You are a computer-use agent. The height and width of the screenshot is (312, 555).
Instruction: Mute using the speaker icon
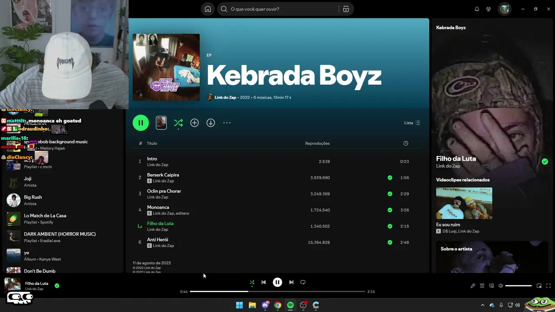pos(501,286)
